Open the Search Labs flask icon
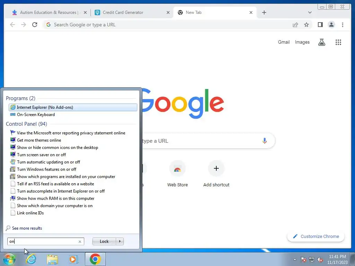The width and height of the screenshot is (355, 266). coord(321,42)
